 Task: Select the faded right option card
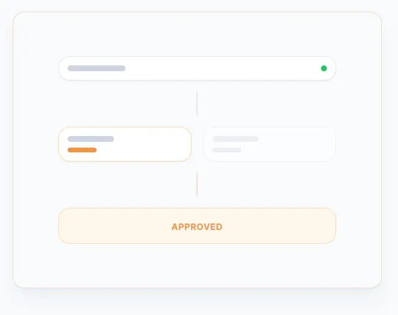270,144
